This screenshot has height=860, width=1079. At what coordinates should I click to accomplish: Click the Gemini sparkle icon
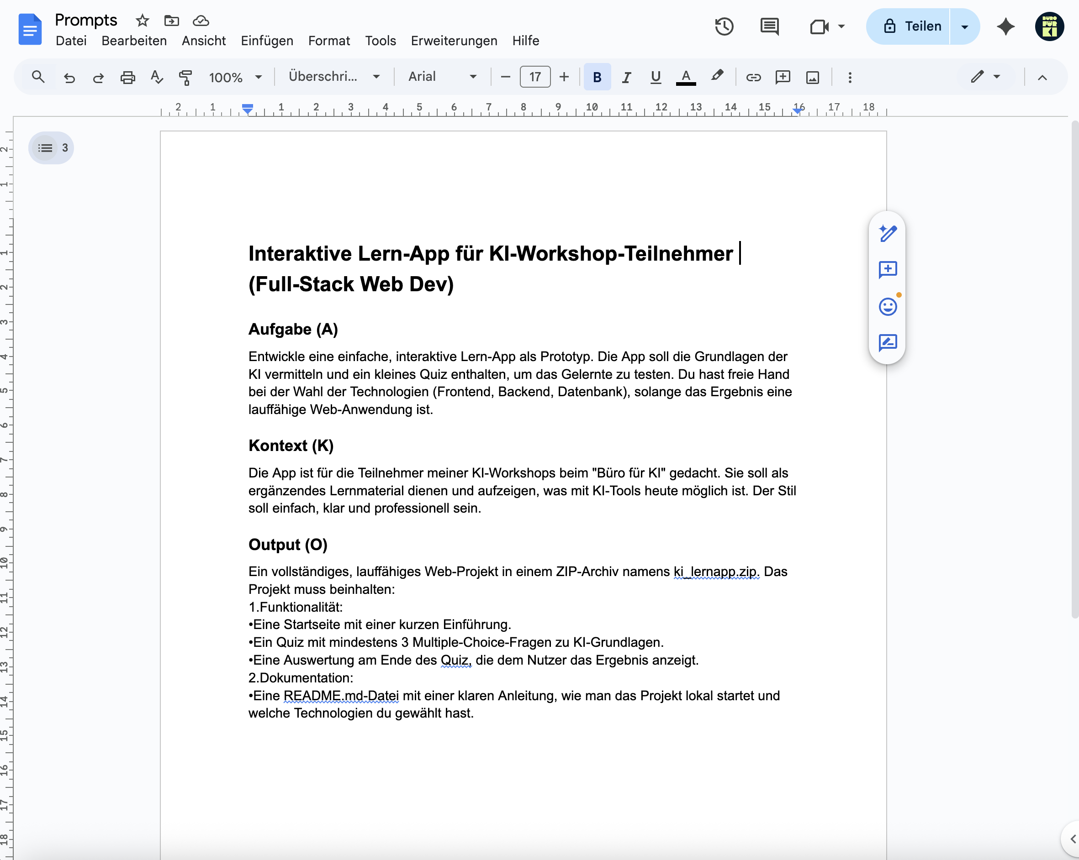pos(1005,26)
